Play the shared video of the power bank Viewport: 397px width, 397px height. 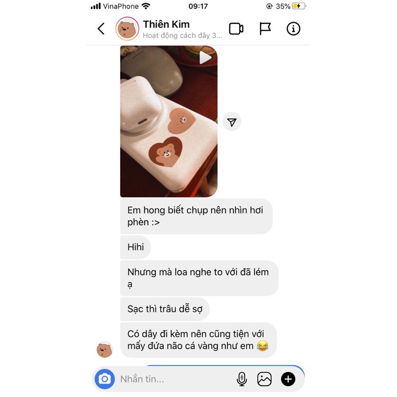[x=169, y=121]
